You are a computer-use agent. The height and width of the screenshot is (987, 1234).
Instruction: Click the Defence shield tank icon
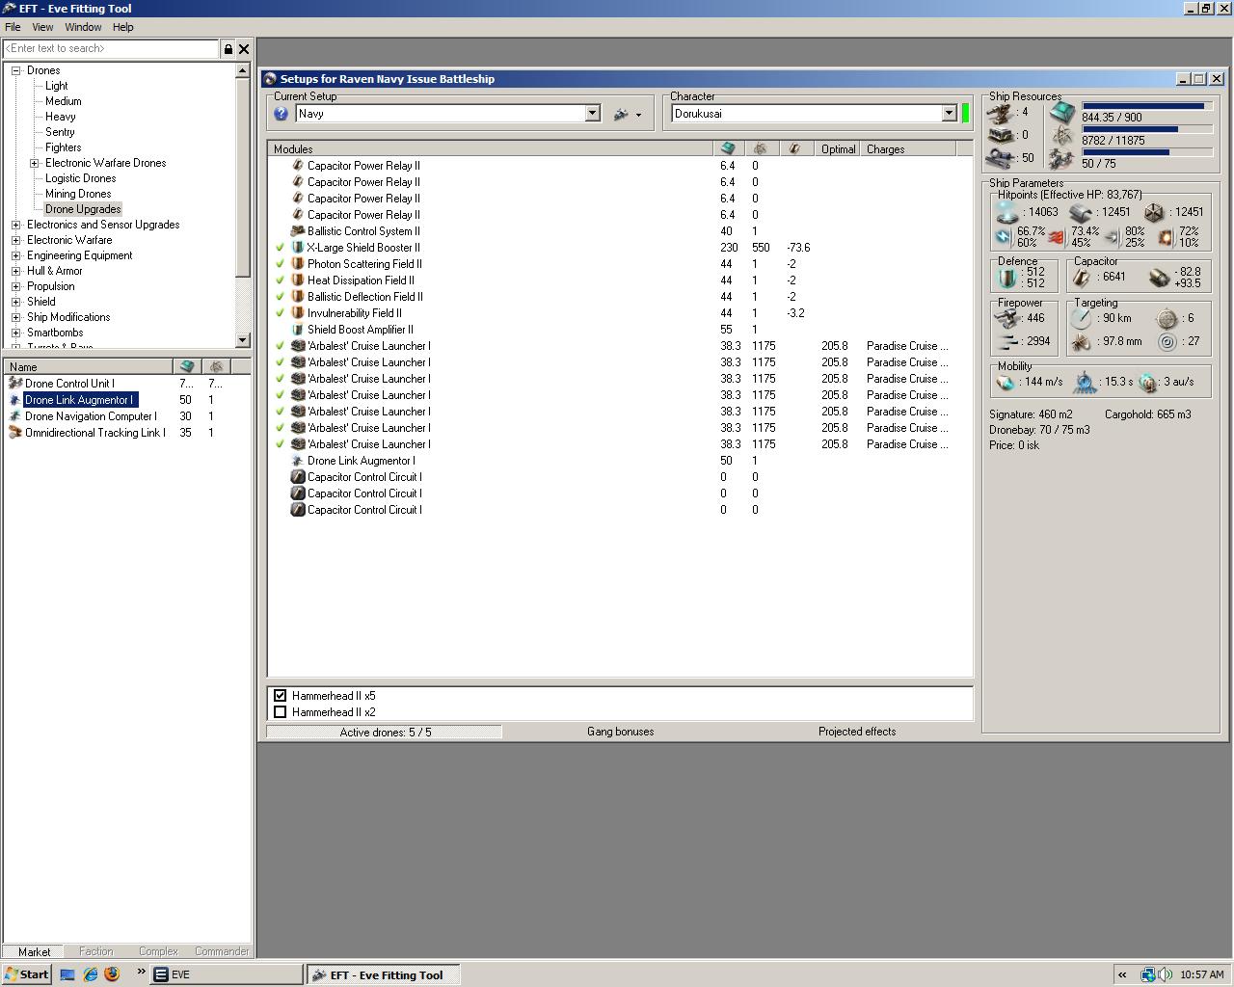[x=1007, y=278]
